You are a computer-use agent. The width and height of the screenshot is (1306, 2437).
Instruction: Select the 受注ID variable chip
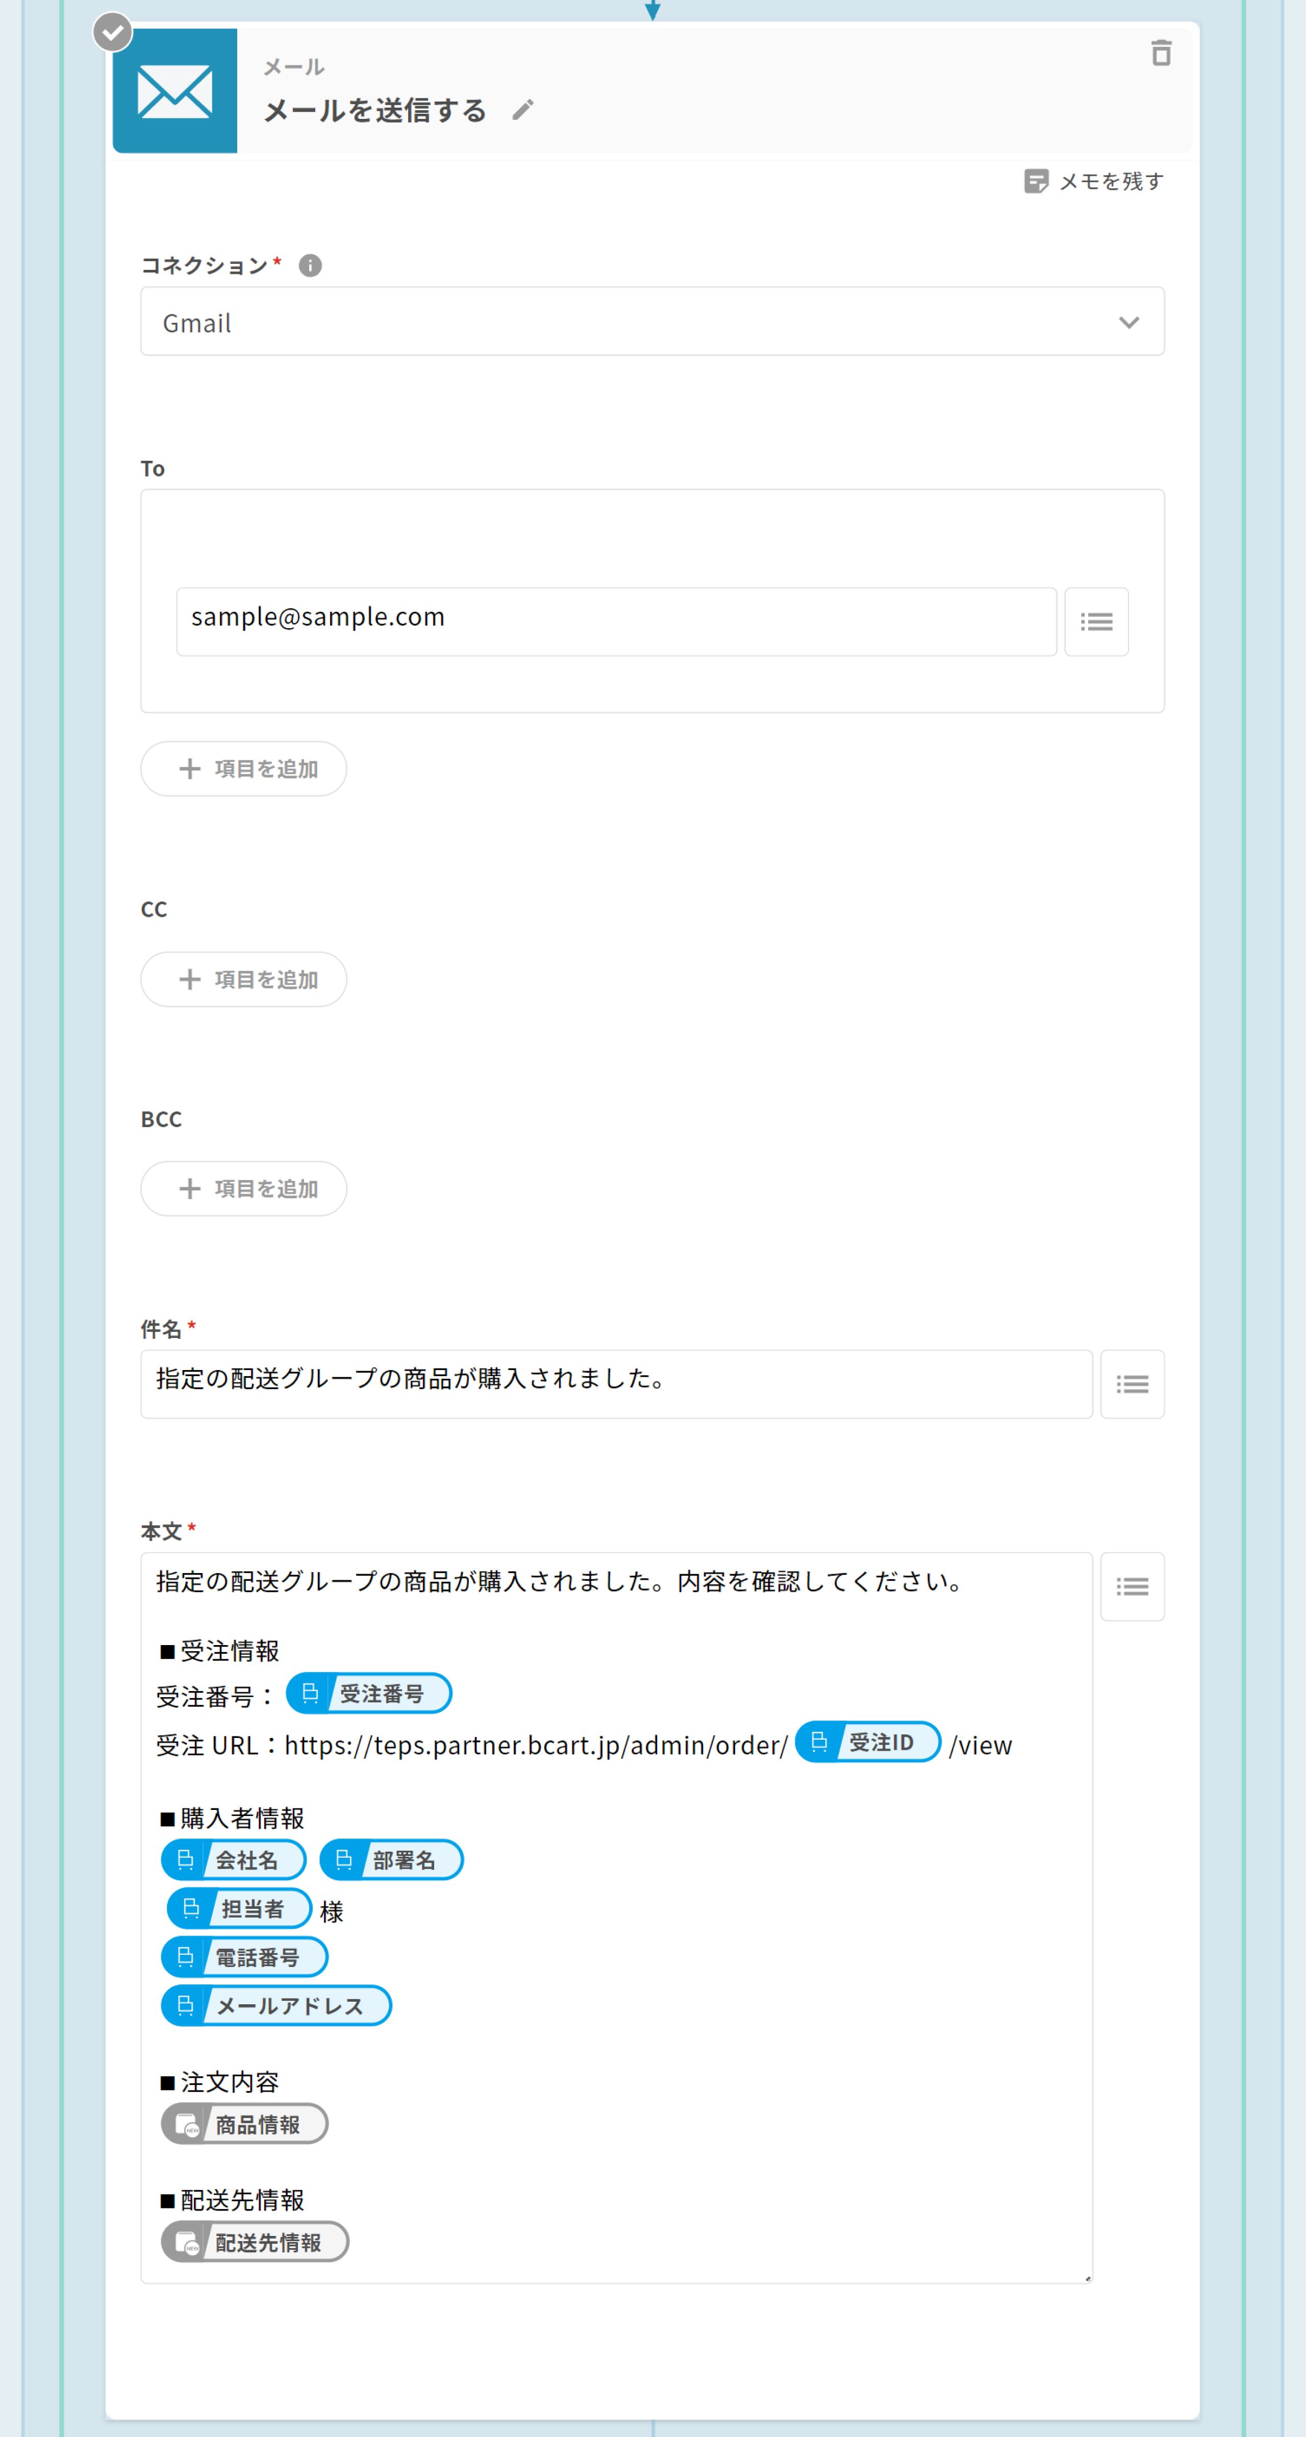868,1742
